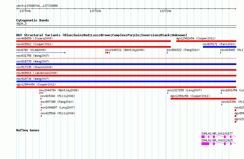The image size is (244, 159).
Task: Open nsv415506 (Mills2006) label
Action: tap(58, 113)
